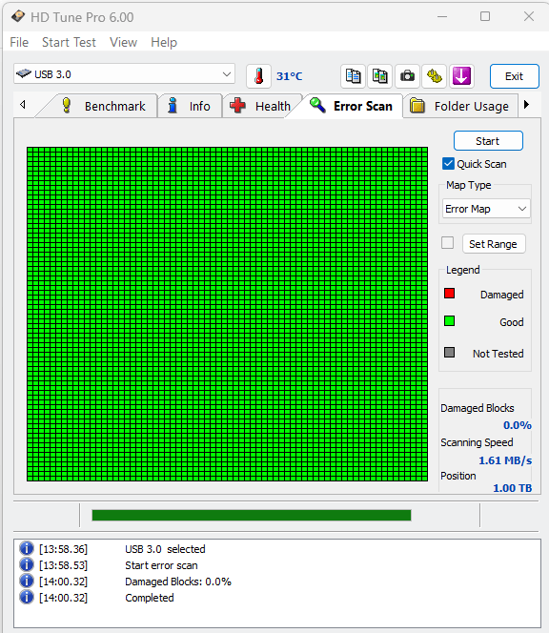Open the options wrench-gear icon

(435, 76)
